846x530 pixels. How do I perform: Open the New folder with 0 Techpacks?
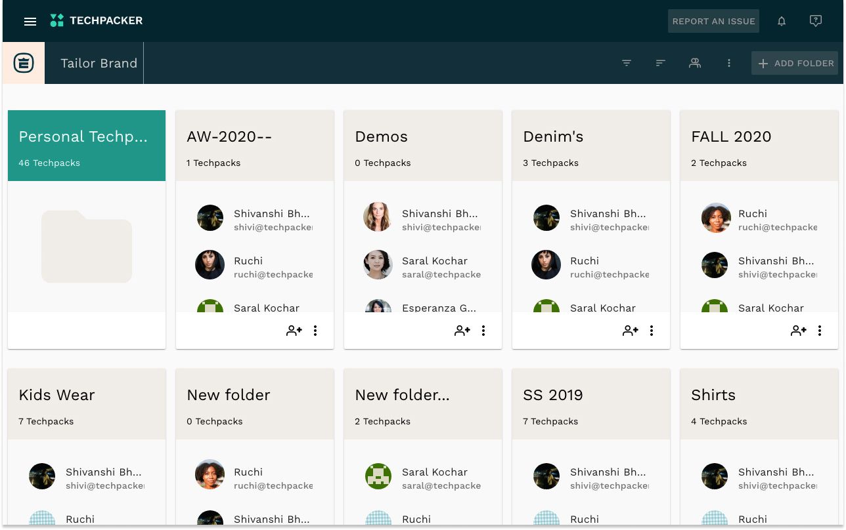tap(255, 403)
